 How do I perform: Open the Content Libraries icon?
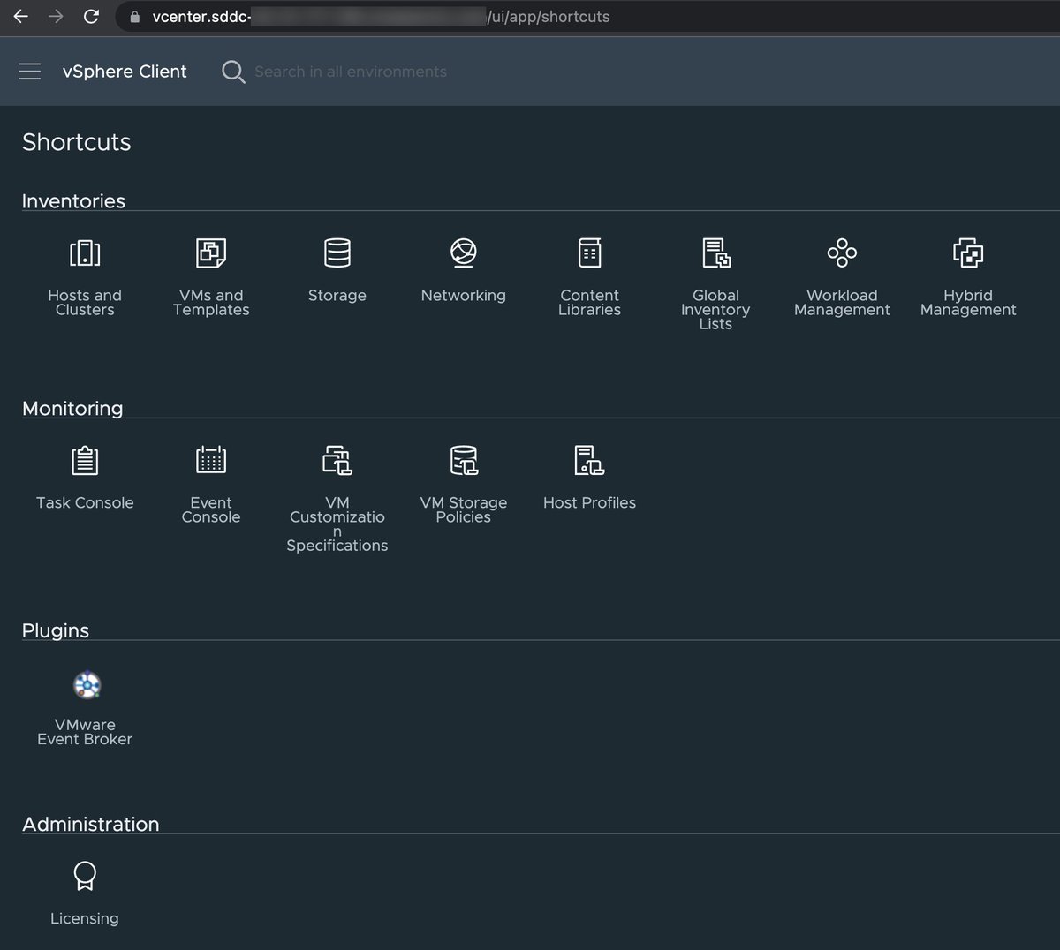click(x=589, y=253)
